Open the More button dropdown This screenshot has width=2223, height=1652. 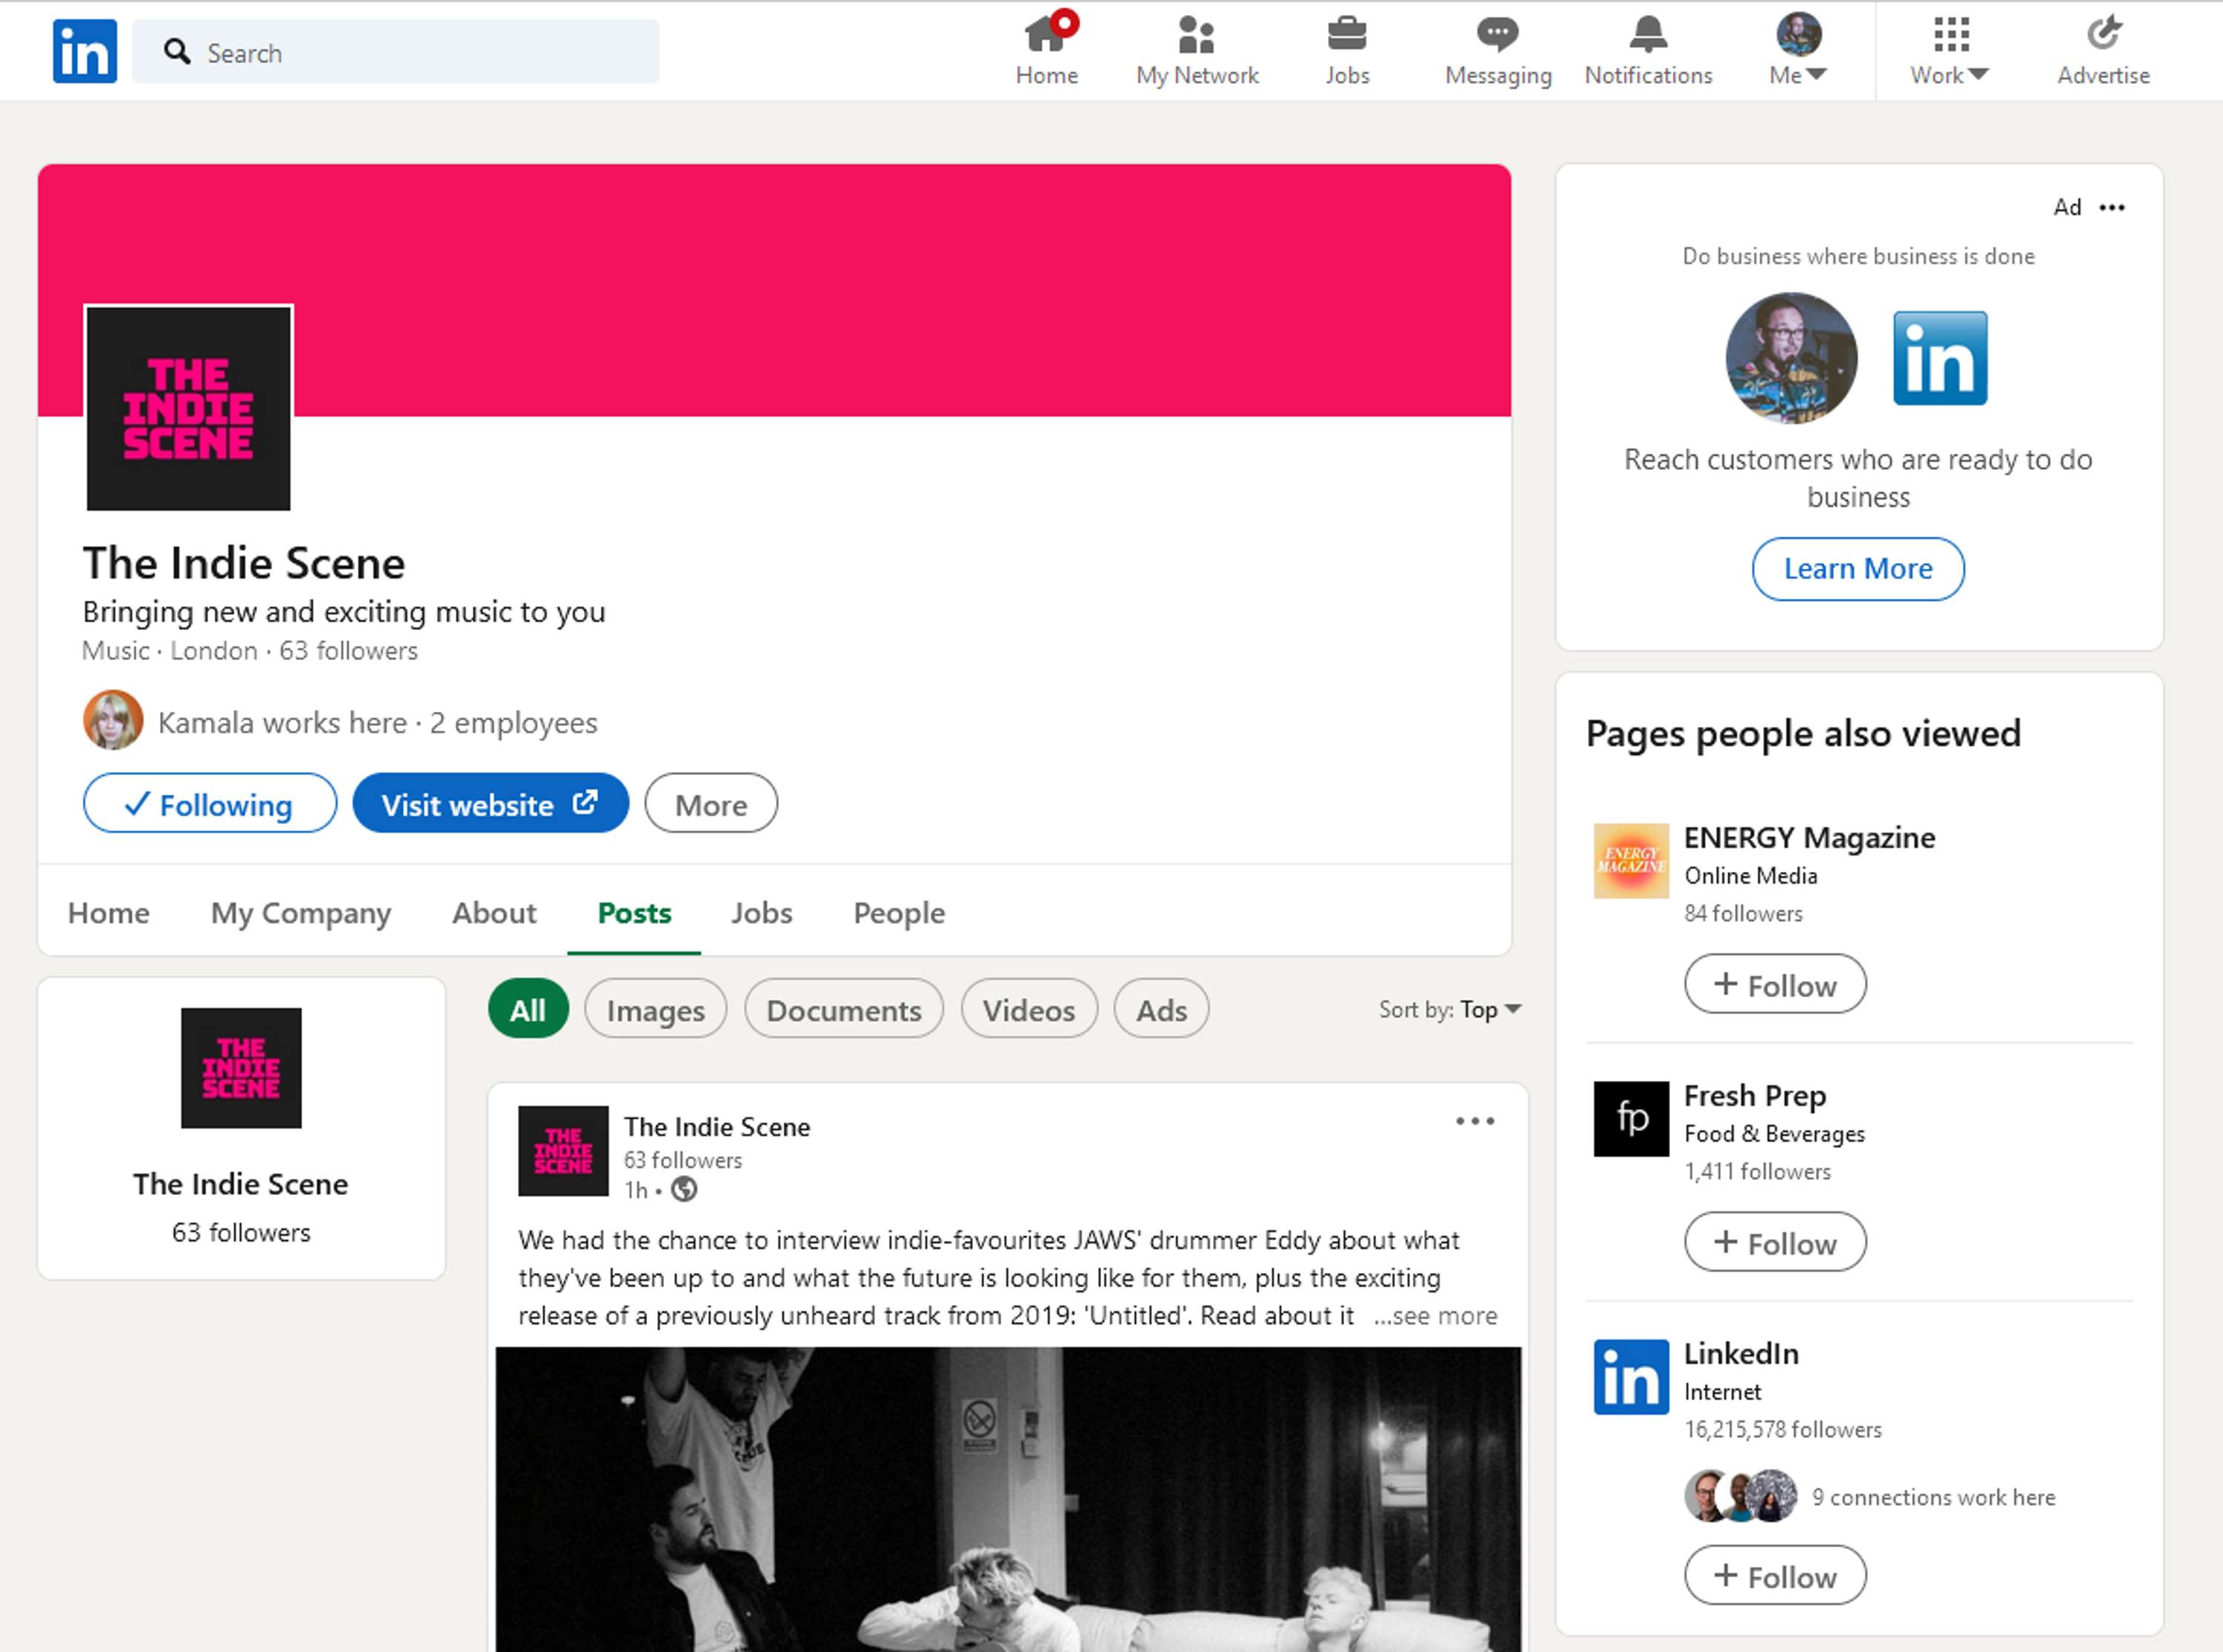pos(711,803)
